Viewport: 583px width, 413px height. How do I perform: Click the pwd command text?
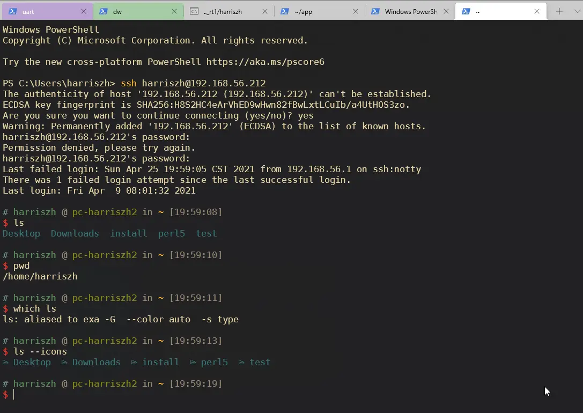coord(21,266)
